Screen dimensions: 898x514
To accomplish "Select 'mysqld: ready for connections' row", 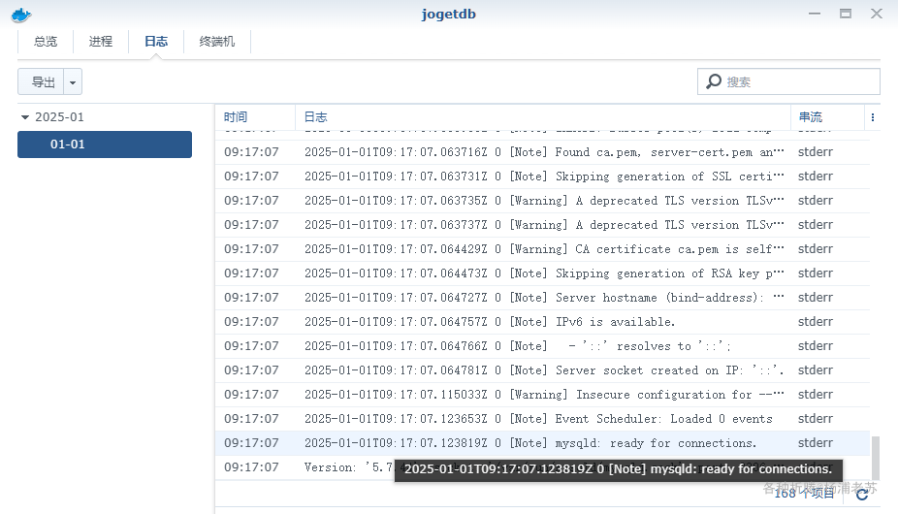I will [x=542, y=443].
